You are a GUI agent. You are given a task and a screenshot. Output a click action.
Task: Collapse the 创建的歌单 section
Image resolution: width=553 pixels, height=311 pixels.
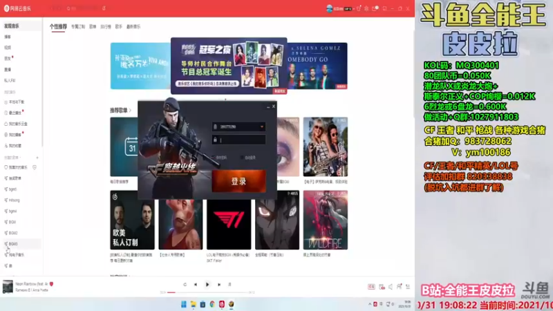point(12,158)
